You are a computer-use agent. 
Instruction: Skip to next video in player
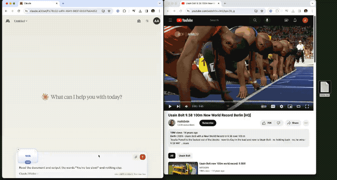pyautogui.click(x=178, y=106)
